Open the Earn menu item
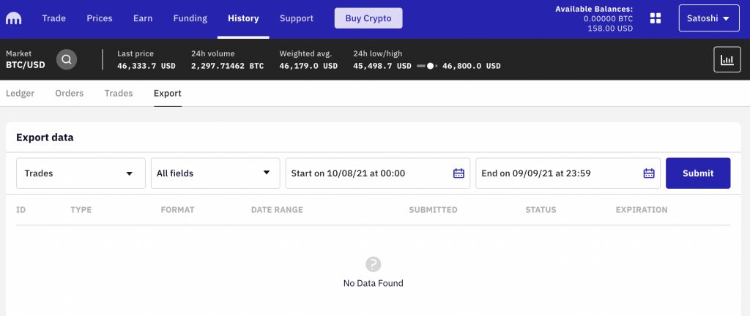This screenshot has width=750, height=316. [144, 18]
